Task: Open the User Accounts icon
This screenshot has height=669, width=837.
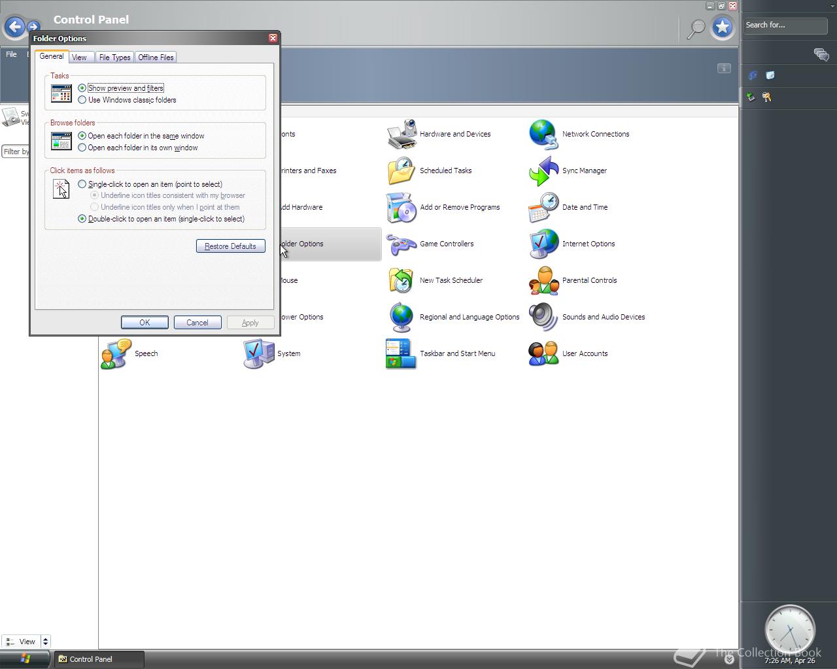Action: [543, 353]
